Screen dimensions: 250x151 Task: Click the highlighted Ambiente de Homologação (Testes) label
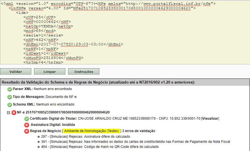tap(92, 131)
